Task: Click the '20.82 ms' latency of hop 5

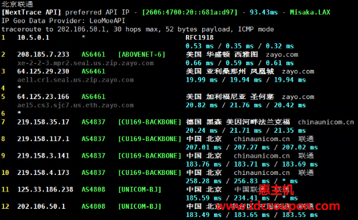Action: 202,105
